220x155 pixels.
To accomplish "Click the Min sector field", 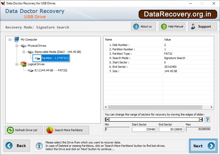I will (117, 129).
